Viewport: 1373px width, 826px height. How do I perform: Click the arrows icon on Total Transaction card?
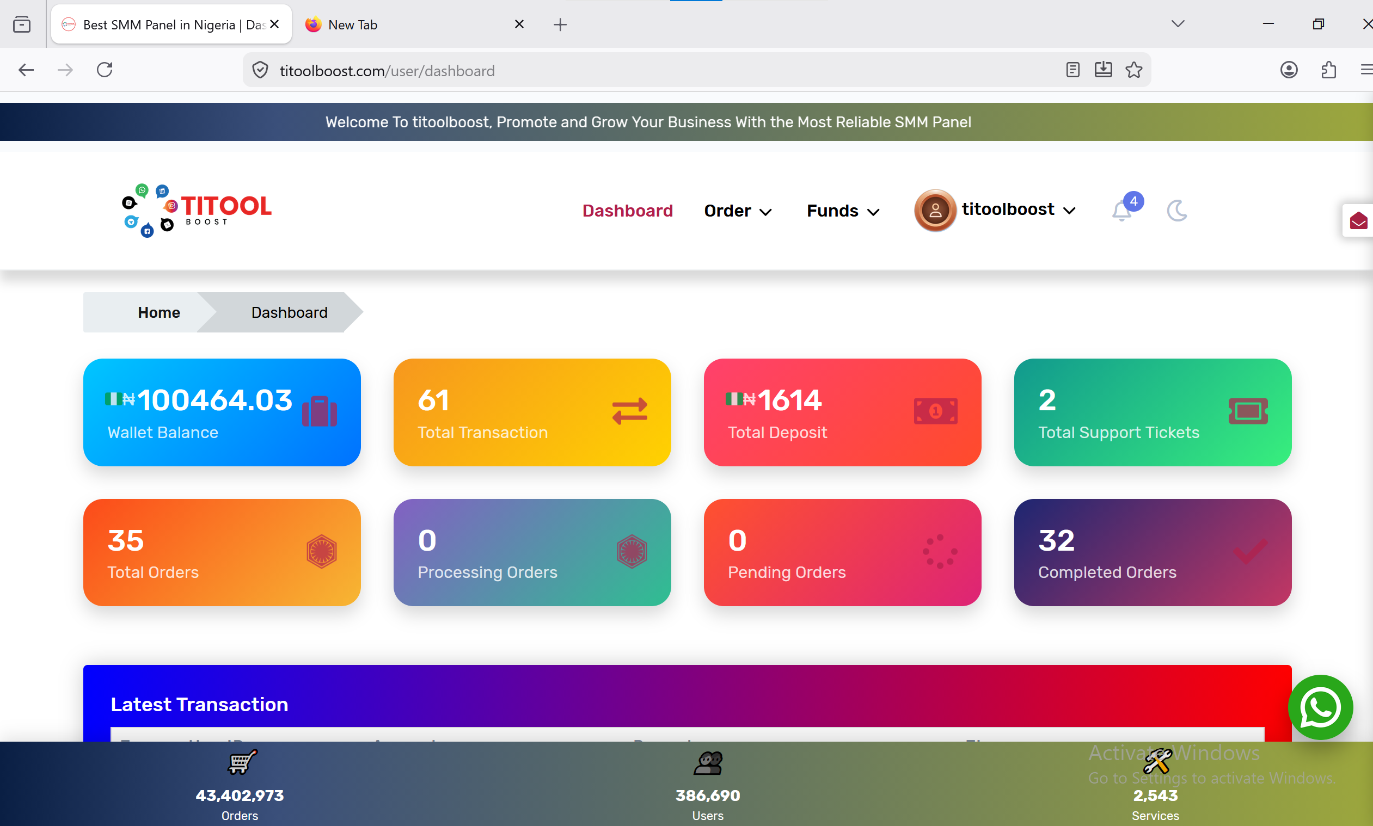(x=630, y=411)
